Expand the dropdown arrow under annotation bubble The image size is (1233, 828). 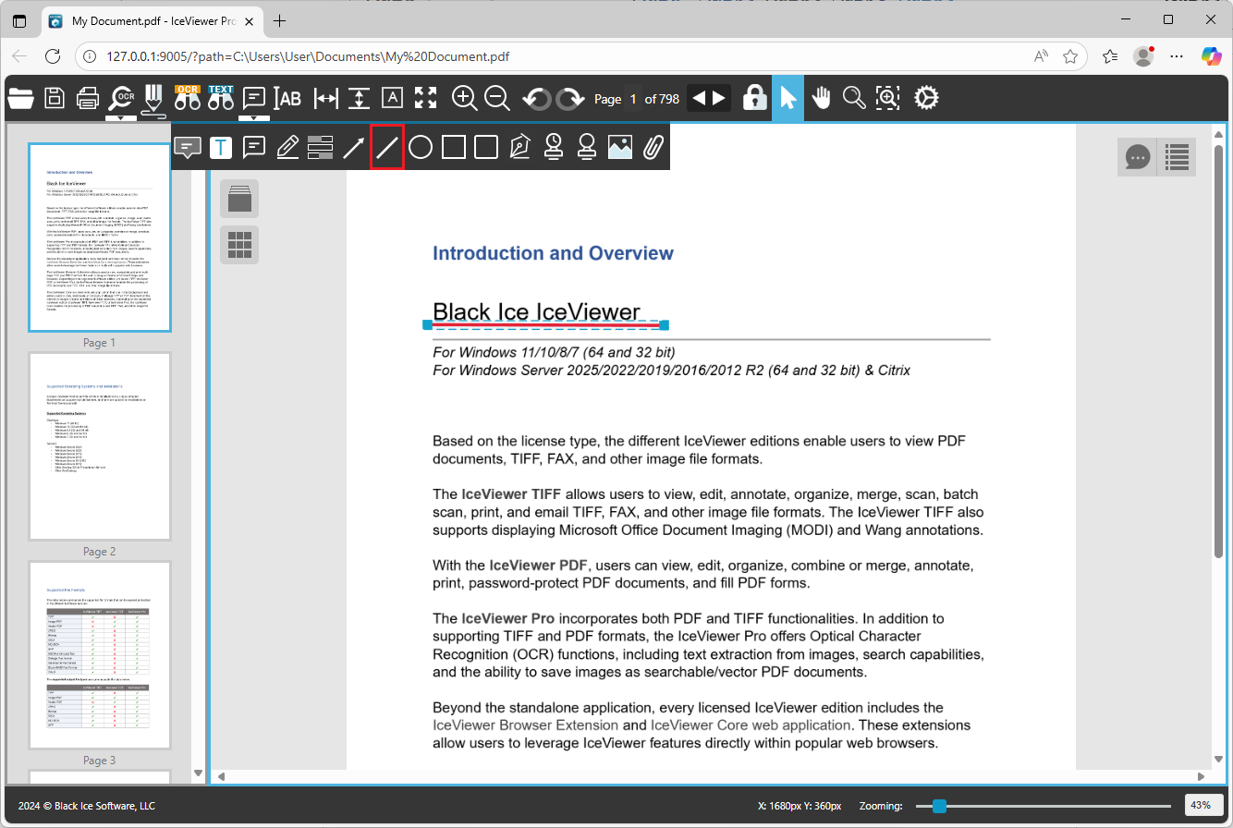coord(254,117)
